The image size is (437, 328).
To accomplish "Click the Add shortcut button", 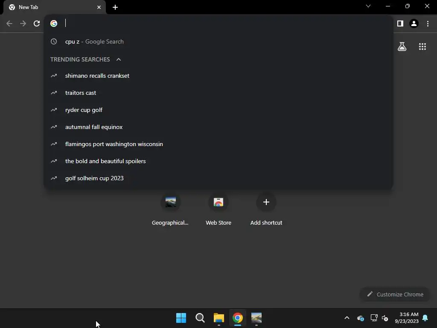I will 266,210.
